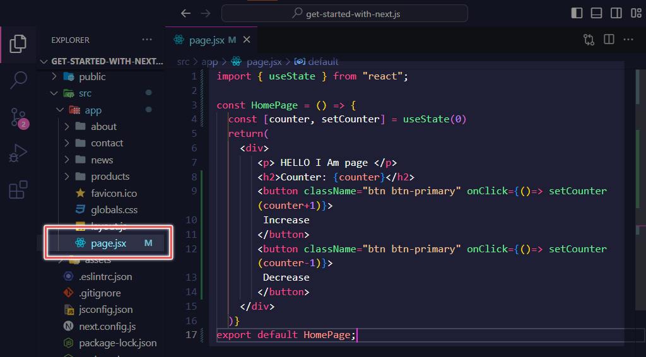Open globals.css in the file tree
Image resolution: width=646 pixels, height=357 pixels.
tap(106, 209)
